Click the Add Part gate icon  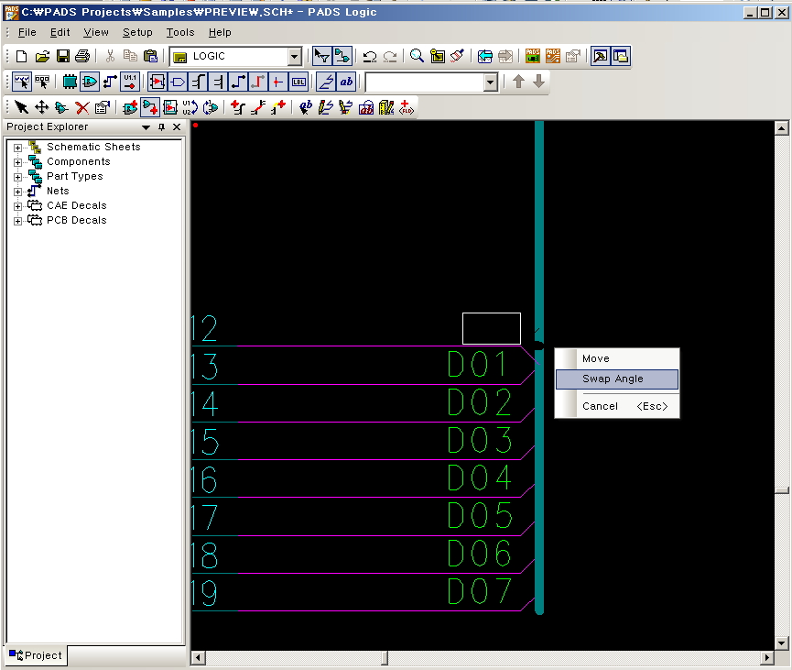click(130, 107)
